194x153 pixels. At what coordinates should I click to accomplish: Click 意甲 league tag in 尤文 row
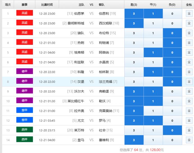24,120
